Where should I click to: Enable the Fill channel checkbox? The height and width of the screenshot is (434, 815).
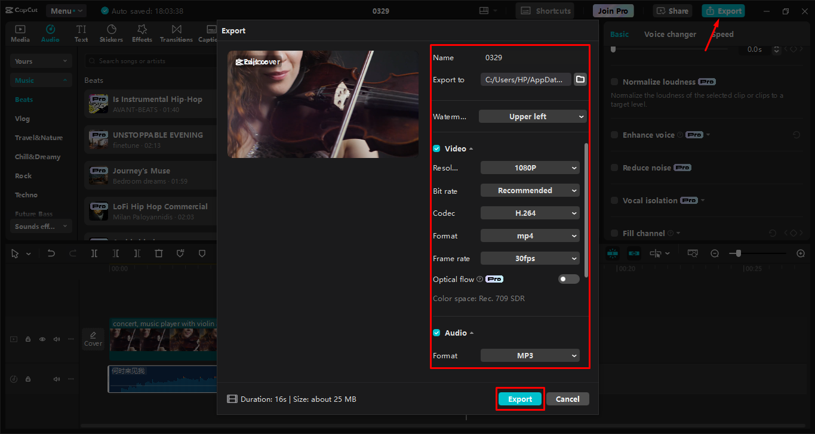click(x=614, y=233)
